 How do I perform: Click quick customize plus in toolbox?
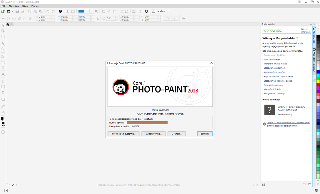[x=3, y=132]
